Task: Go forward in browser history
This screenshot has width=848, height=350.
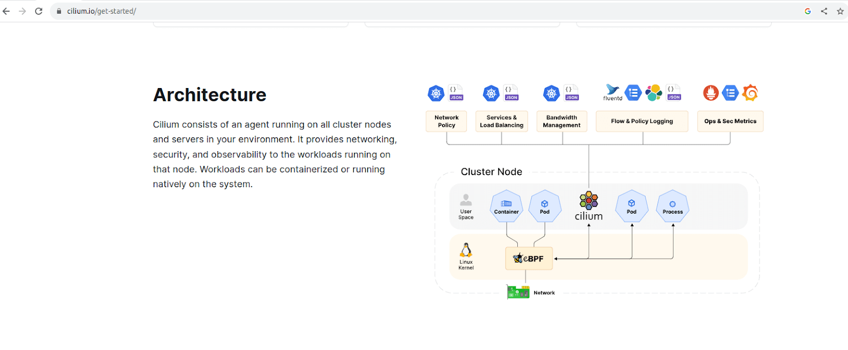Action: tap(22, 11)
